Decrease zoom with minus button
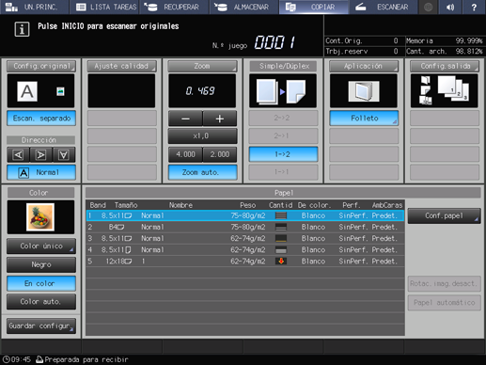This screenshot has height=365, width=486. click(185, 119)
